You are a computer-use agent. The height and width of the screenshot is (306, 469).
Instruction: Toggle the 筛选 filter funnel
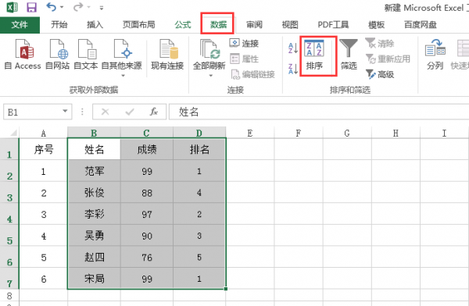[x=349, y=55]
